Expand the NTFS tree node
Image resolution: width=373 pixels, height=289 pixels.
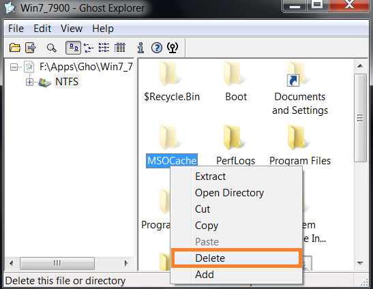pyautogui.click(x=29, y=82)
